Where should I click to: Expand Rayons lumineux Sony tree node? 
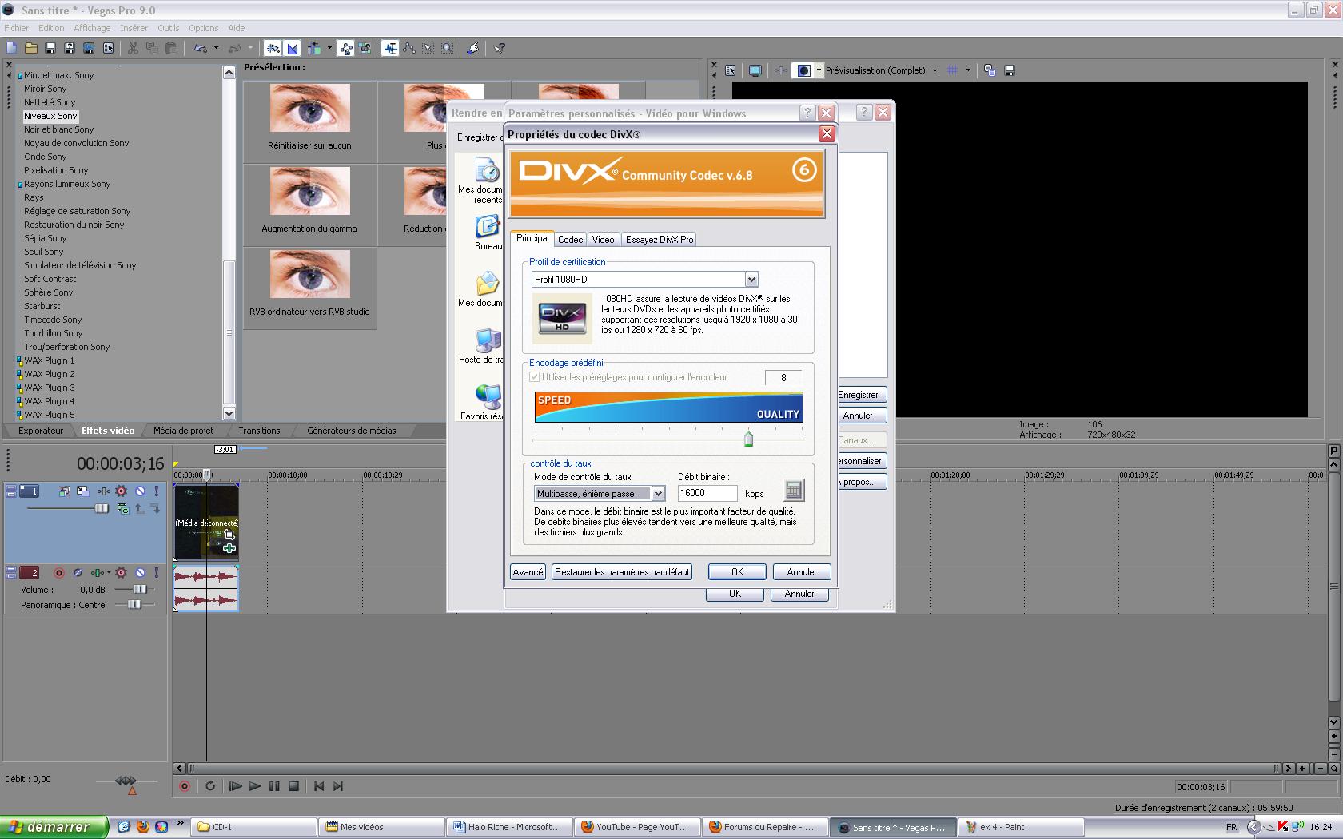(20, 185)
